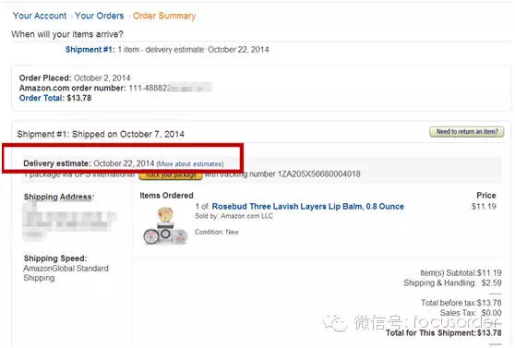Click the WeChat logo icon watermark
The image size is (515, 348).
pos(335,323)
